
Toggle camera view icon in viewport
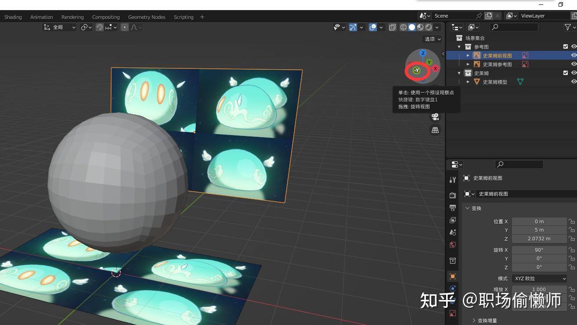pyautogui.click(x=435, y=117)
